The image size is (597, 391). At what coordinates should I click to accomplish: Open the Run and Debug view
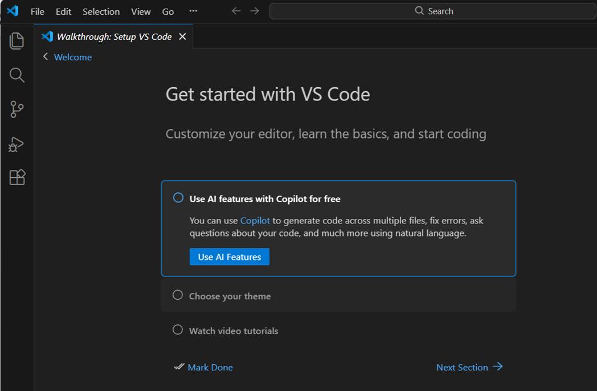click(x=17, y=144)
